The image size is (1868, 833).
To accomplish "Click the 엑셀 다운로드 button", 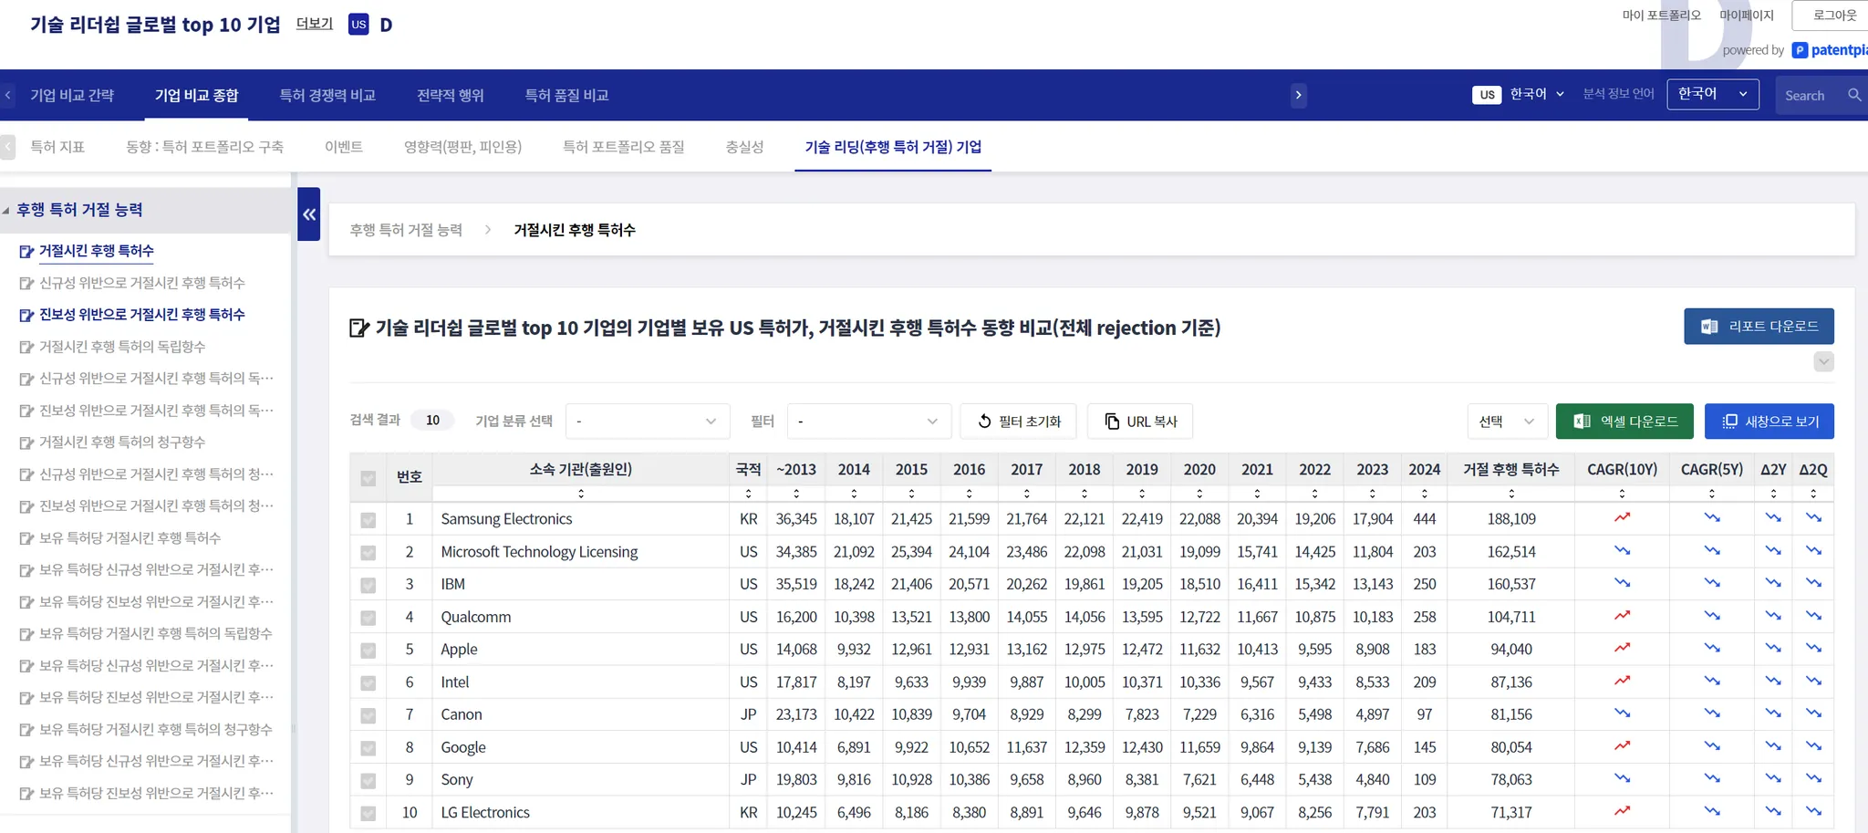I will tap(1624, 422).
